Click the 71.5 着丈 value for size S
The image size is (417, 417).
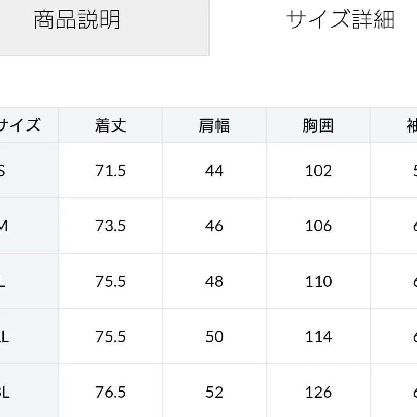(110, 170)
